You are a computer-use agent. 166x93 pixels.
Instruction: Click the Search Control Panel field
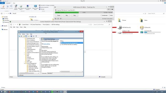[102, 25]
